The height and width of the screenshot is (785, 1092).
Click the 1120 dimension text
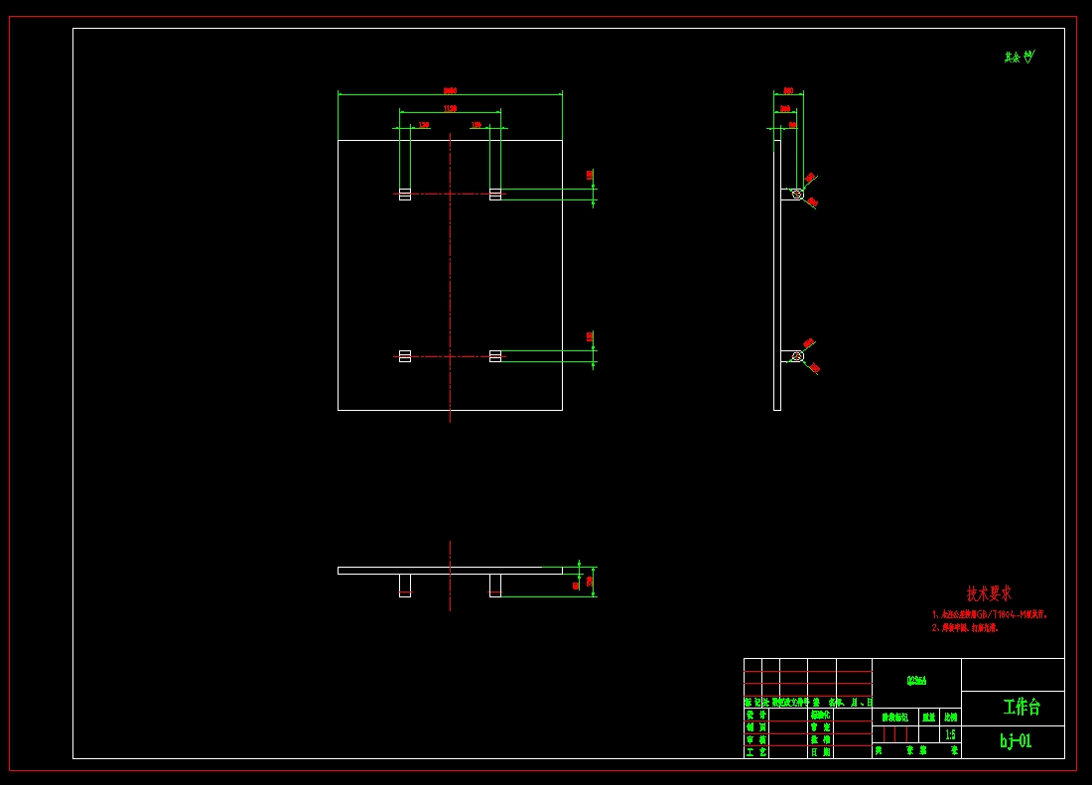450,108
